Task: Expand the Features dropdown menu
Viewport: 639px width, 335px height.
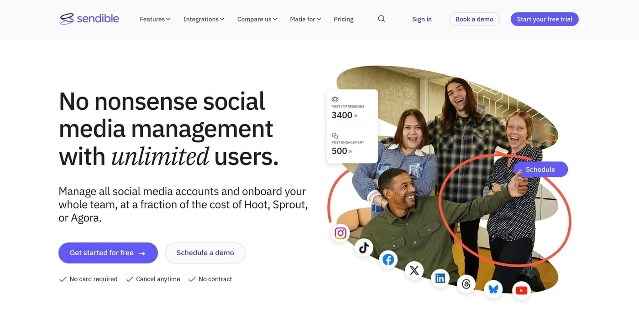Action: tap(155, 19)
